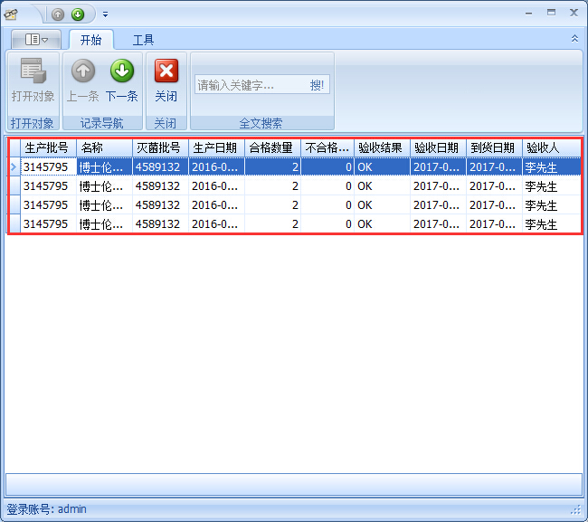Viewport: 588px width, 522px height.
Task: Click the 验收人 column header
Action: (x=550, y=147)
